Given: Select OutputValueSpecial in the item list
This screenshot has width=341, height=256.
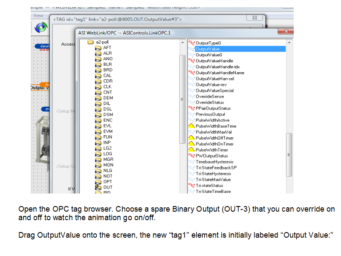Looking at the screenshot, I should [x=215, y=90].
